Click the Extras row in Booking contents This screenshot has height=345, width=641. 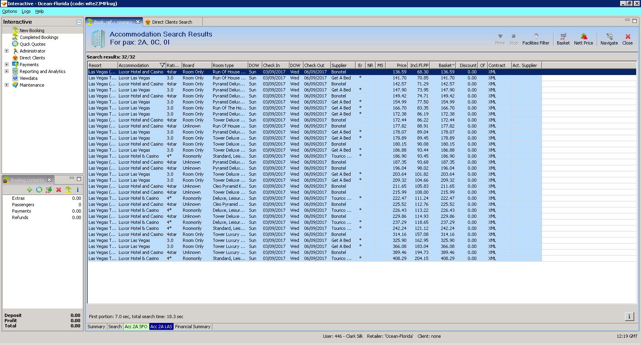click(42, 198)
